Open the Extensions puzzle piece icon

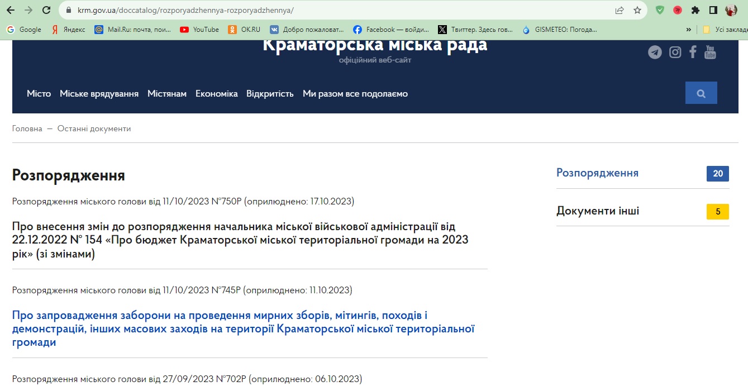(695, 10)
